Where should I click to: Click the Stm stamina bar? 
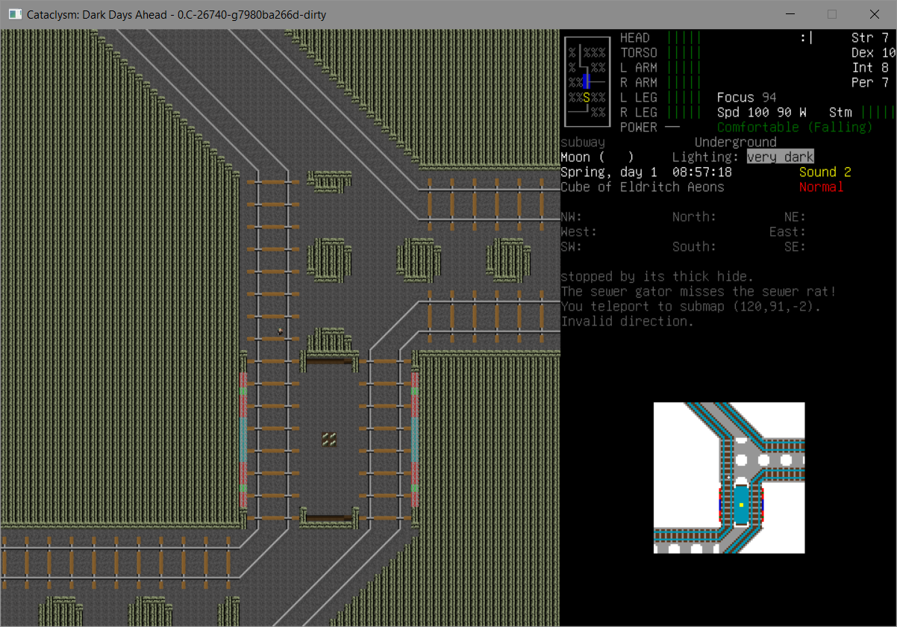(x=878, y=112)
